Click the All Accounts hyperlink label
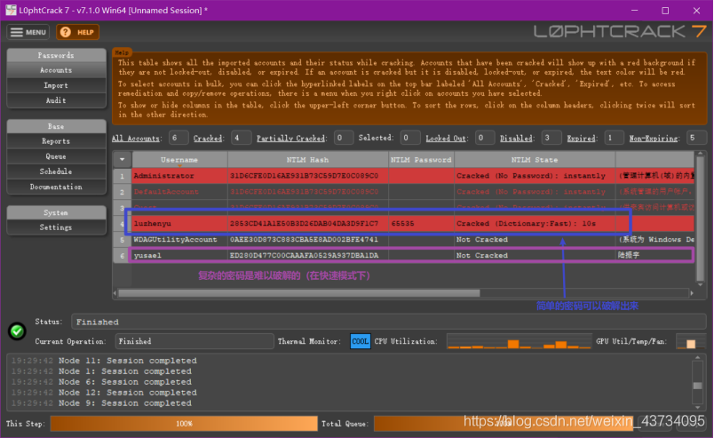 136,138
